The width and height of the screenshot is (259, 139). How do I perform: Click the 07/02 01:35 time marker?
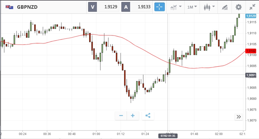click(167, 136)
